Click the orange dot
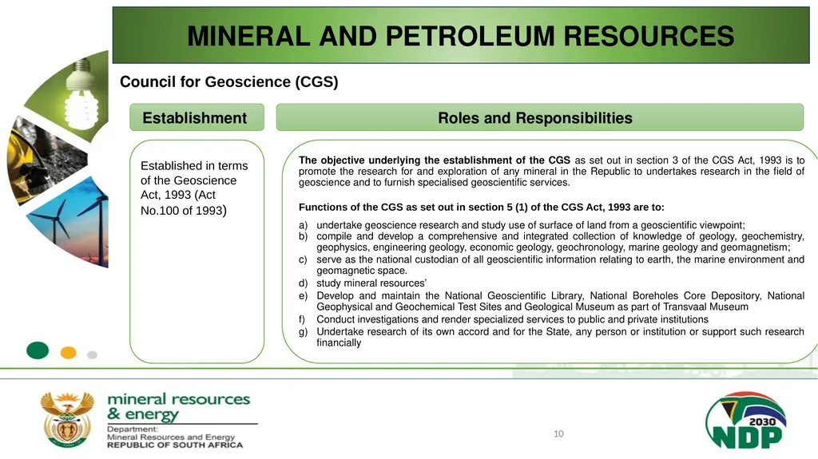 tap(69, 353)
